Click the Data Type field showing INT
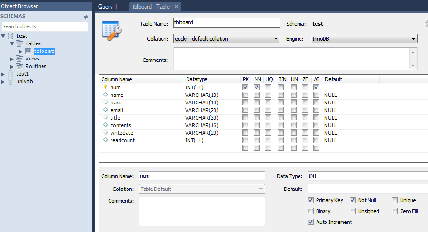Viewport: 428px width, 232px height. click(368, 176)
